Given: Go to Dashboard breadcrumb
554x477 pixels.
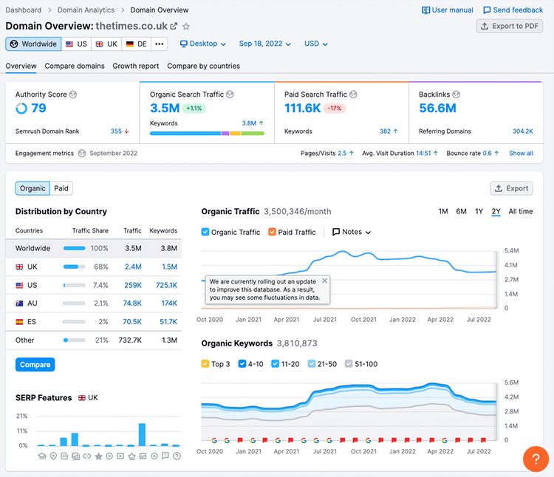Looking at the screenshot, I should pos(24,10).
